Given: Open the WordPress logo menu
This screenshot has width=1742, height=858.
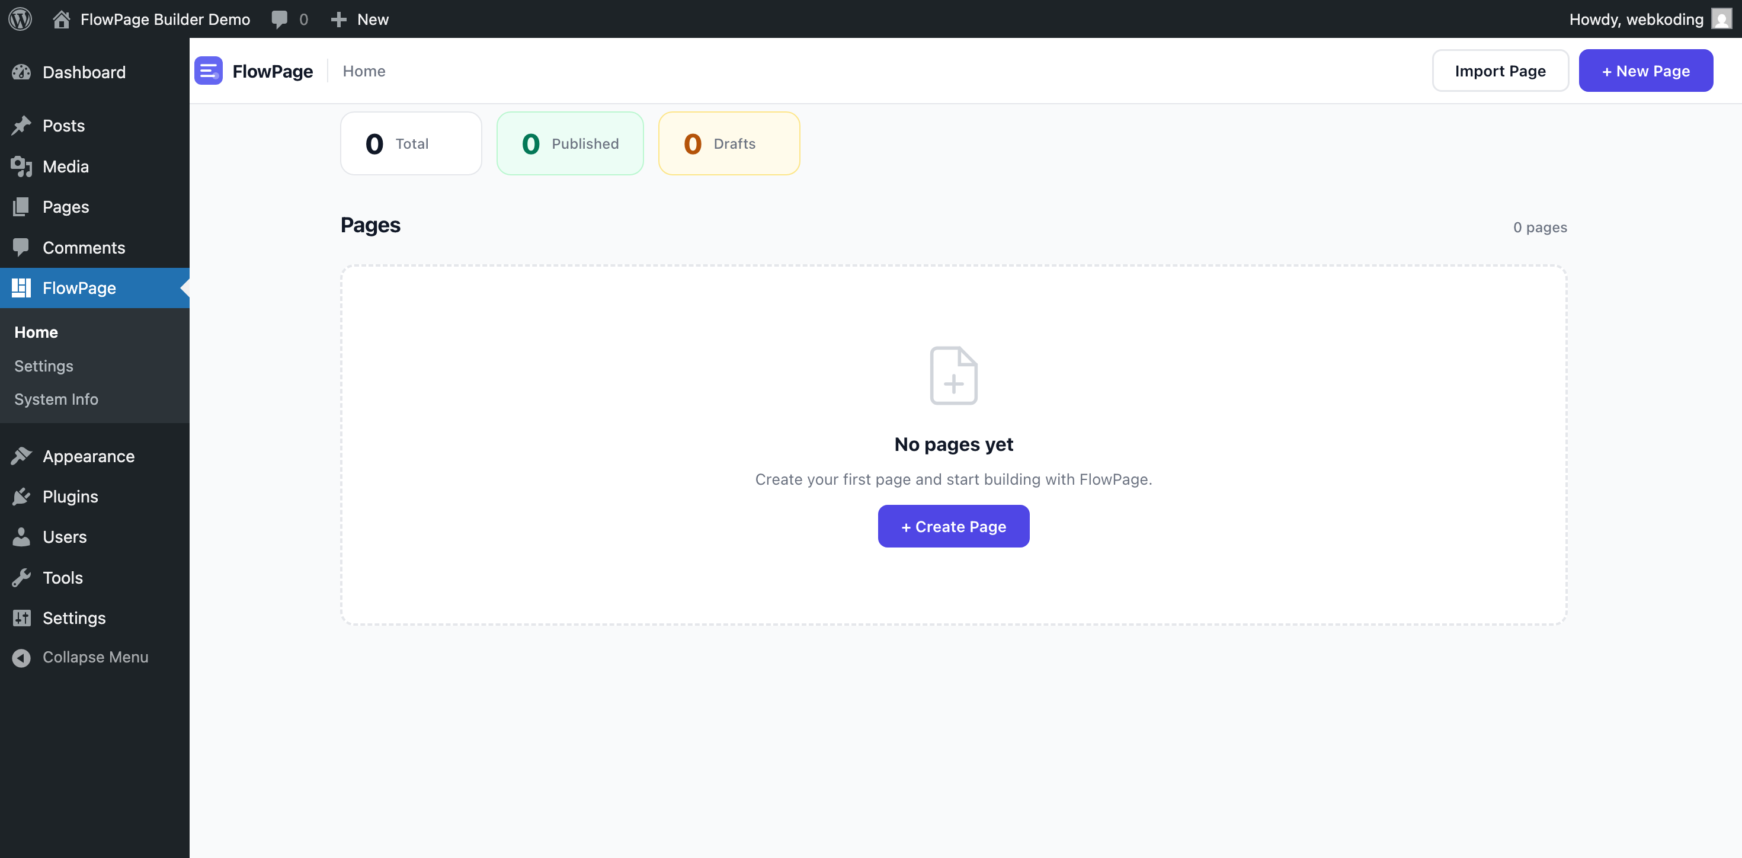Looking at the screenshot, I should pos(20,19).
